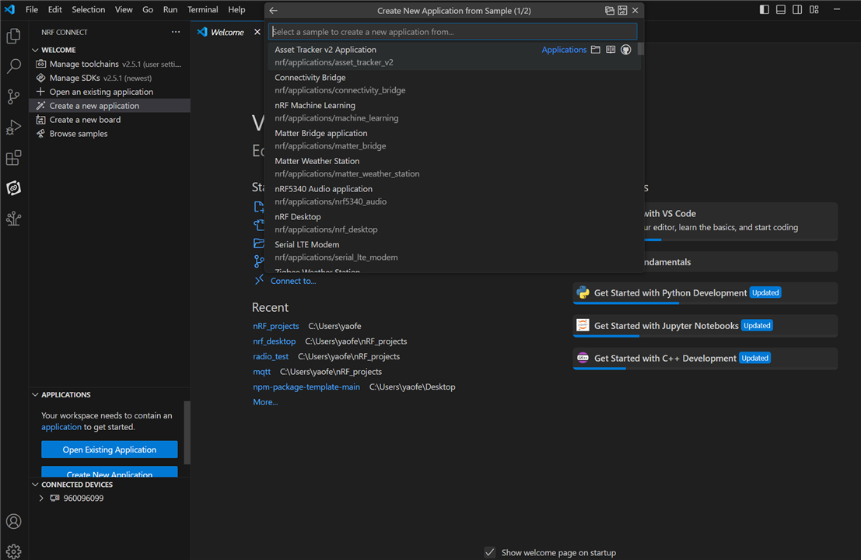Close the Create New Application picker
Viewport: 861px width, 560px height.
[635, 10]
